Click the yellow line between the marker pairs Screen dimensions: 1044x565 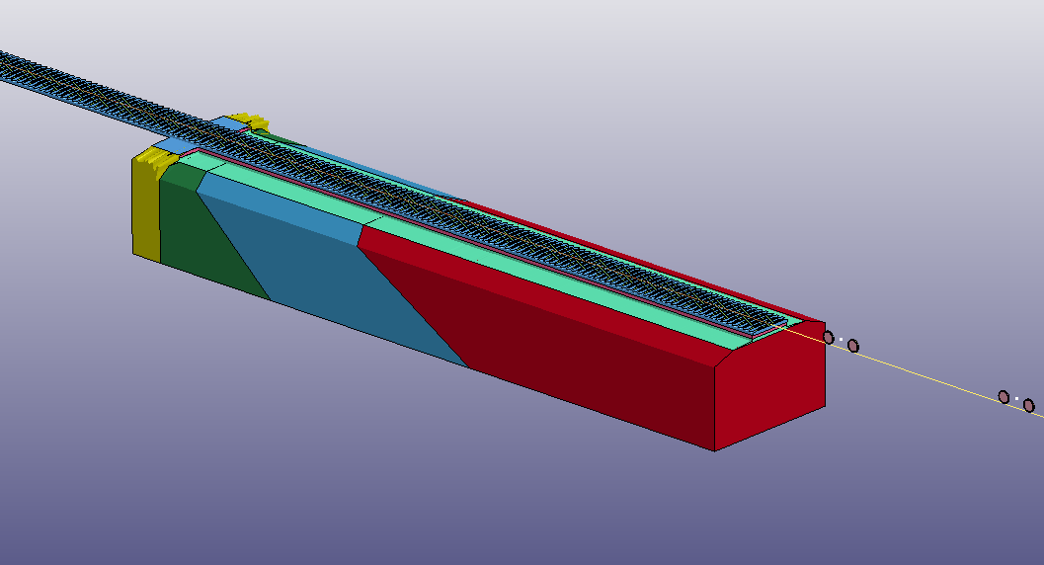point(928,372)
